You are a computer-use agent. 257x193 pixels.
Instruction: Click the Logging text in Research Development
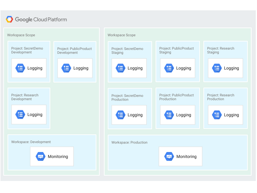(35, 115)
